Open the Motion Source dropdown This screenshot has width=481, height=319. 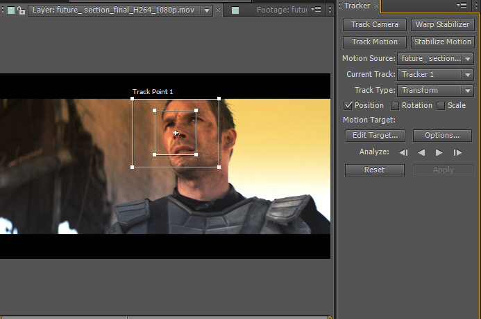(x=435, y=59)
